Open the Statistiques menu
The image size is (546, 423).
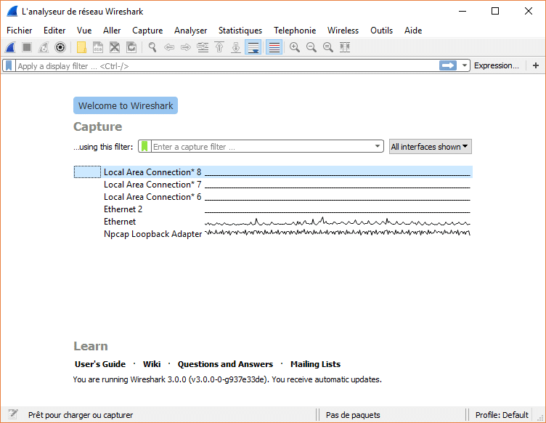pyautogui.click(x=240, y=31)
